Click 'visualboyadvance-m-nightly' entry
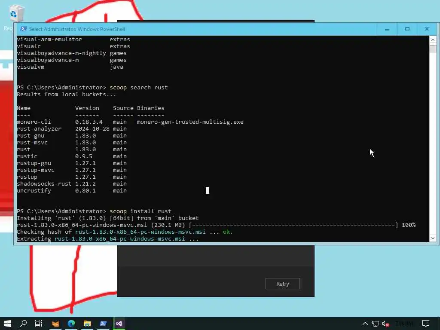Viewport: 440px width, 330px height. pos(61,53)
